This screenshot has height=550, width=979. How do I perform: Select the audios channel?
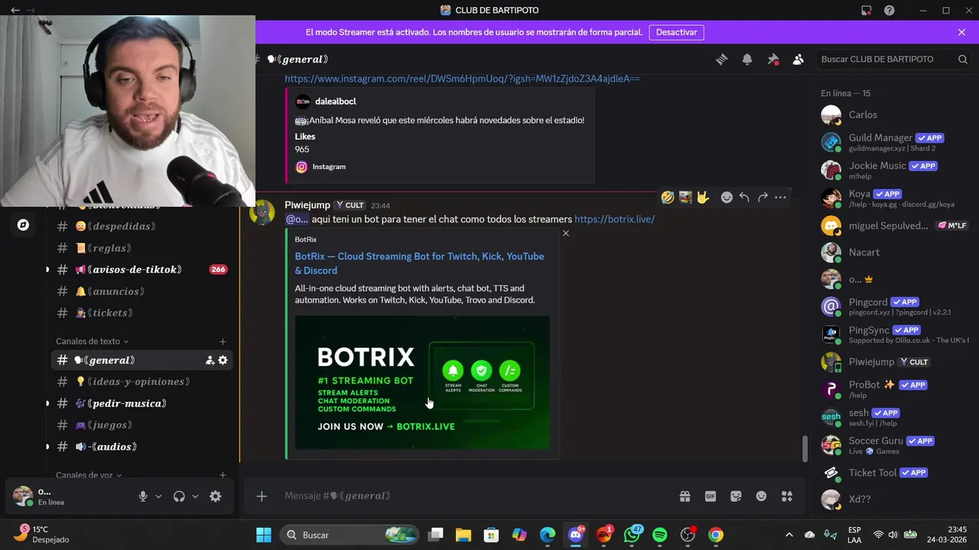coord(142,447)
